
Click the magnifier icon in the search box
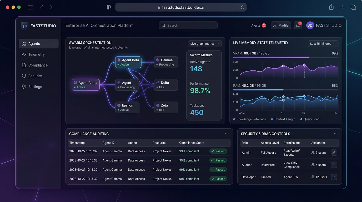point(163,26)
